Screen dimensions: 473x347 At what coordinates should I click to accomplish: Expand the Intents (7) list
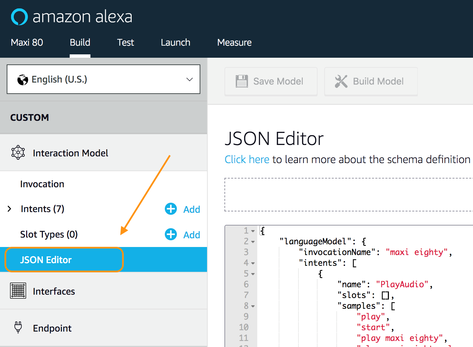point(9,209)
